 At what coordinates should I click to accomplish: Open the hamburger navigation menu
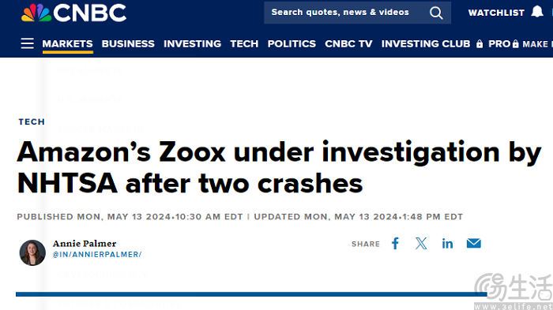(27, 43)
